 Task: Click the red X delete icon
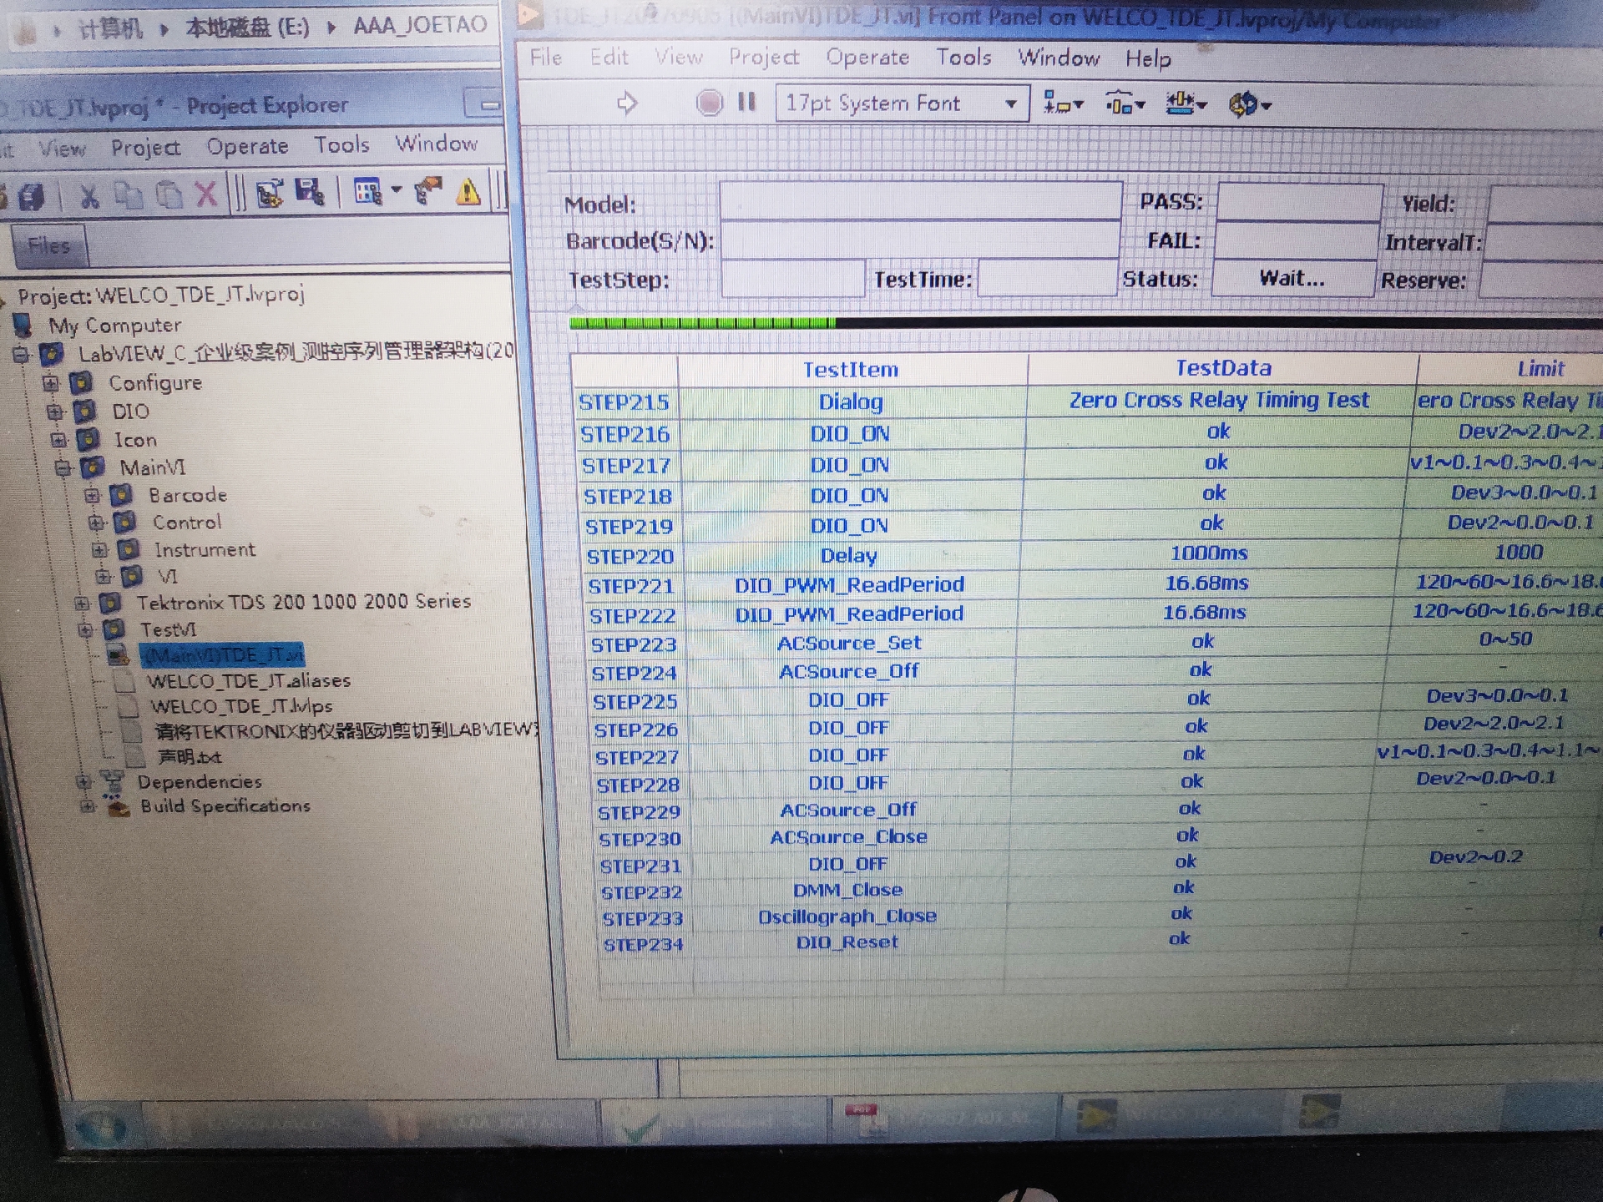205,195
